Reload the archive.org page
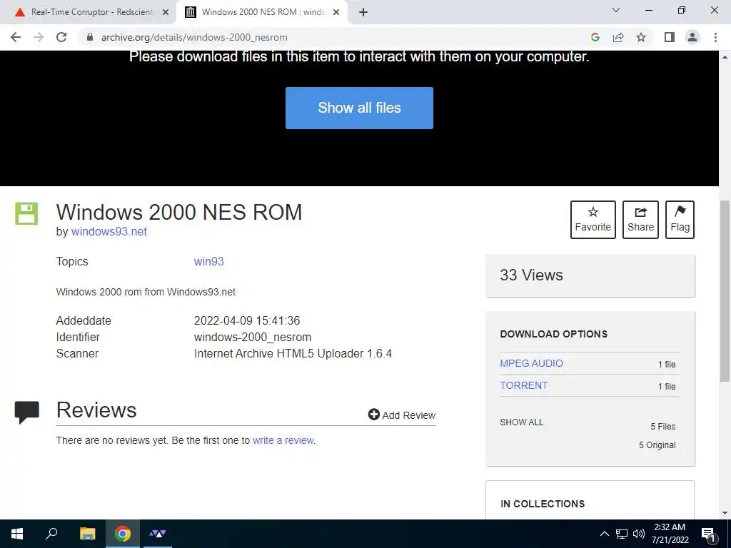This screenshot has width=731, height=548. (61, 37)
